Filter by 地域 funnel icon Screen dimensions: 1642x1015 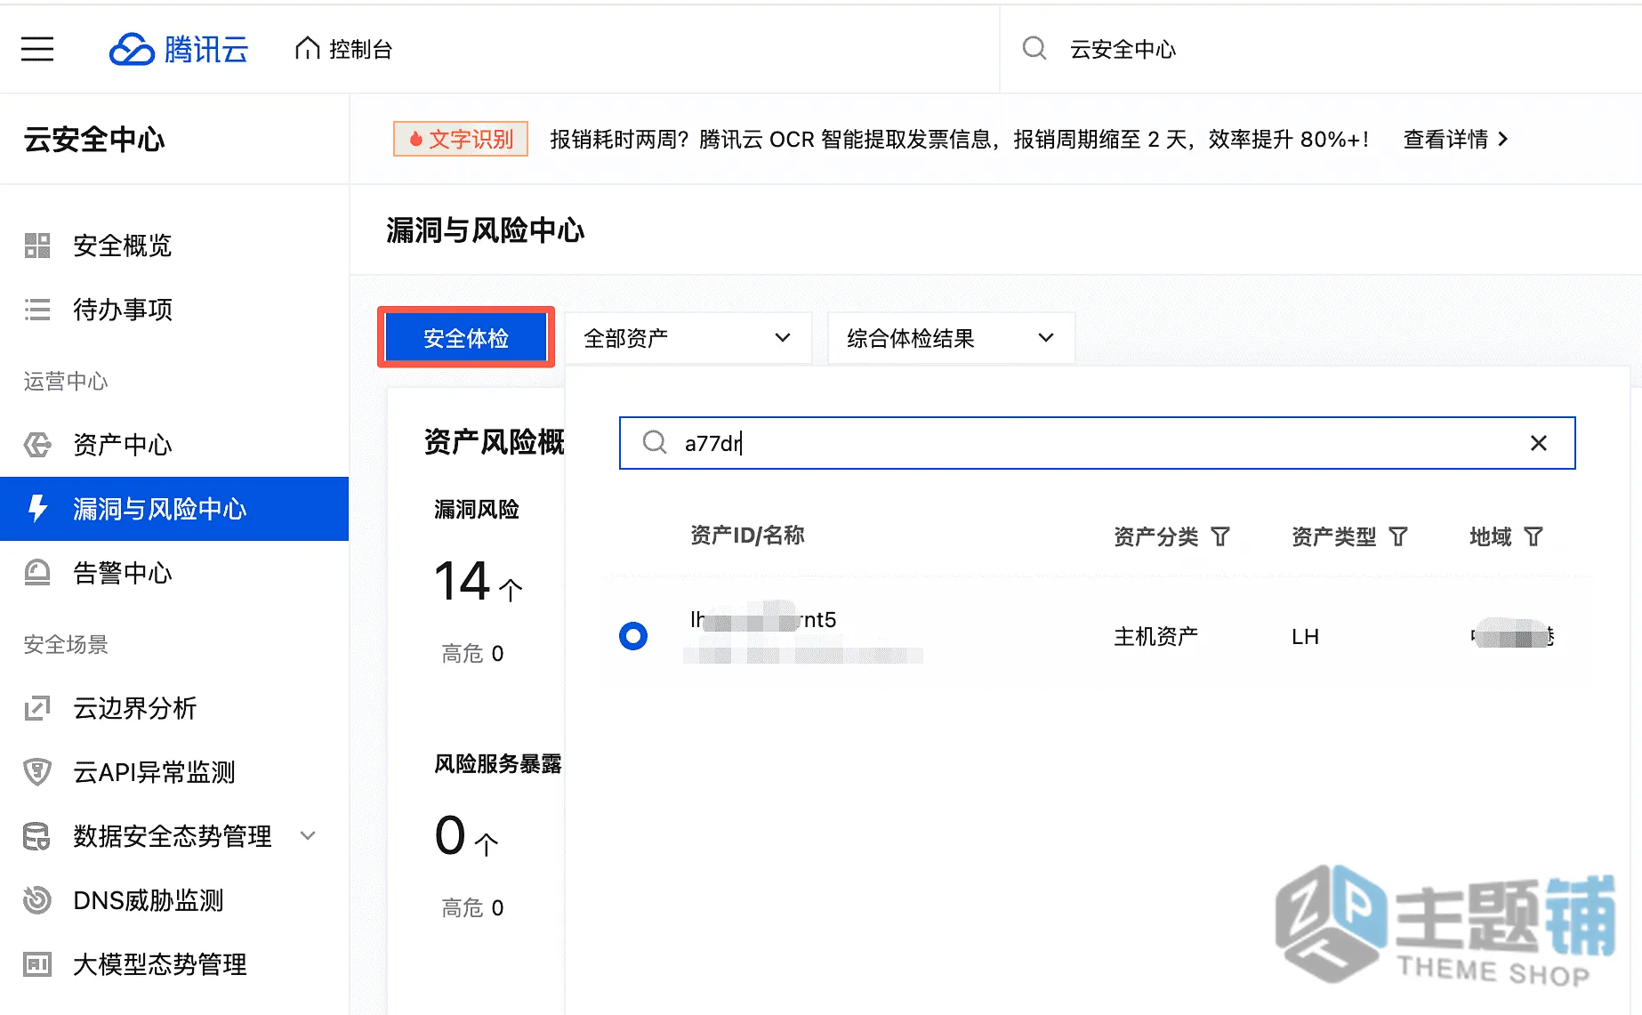pyautogui.click(x=1533, y=536)
